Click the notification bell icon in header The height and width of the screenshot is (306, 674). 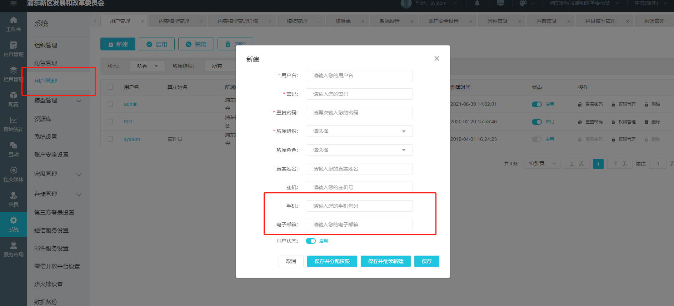pyautogui.click(x=477, y=3)
